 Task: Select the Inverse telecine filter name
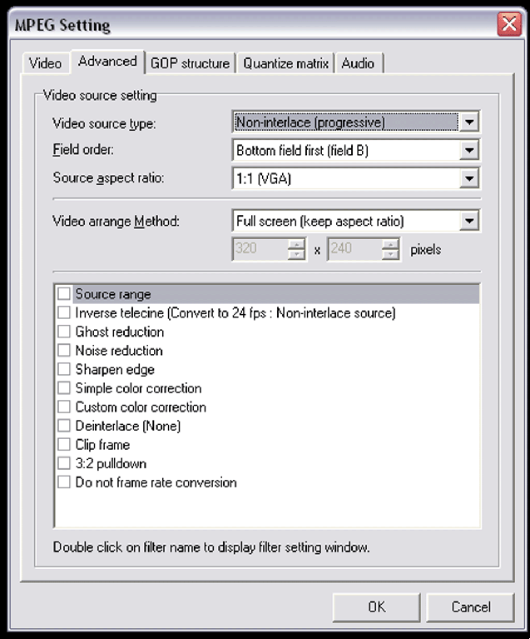235,313
